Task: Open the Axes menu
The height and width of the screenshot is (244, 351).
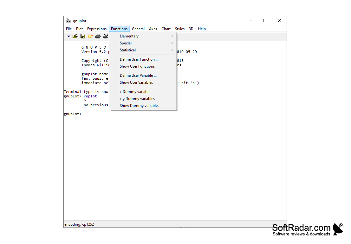Action: (x=153, y=29)
